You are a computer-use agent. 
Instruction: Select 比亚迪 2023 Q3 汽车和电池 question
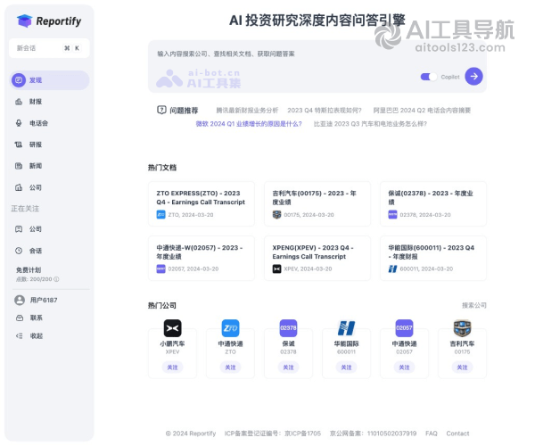tap(370, 124)
